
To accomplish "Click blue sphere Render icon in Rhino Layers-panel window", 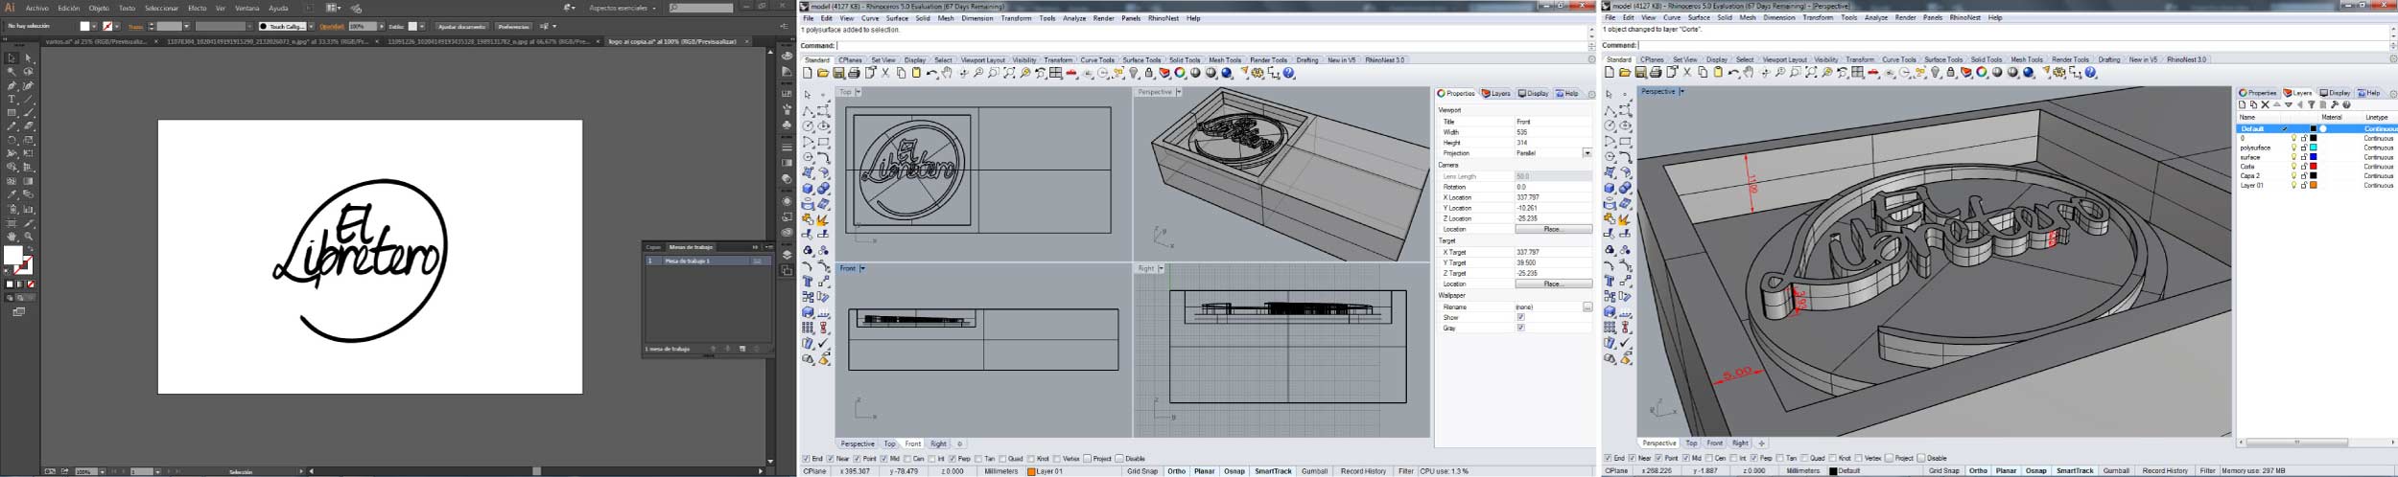I will 2028,73.
